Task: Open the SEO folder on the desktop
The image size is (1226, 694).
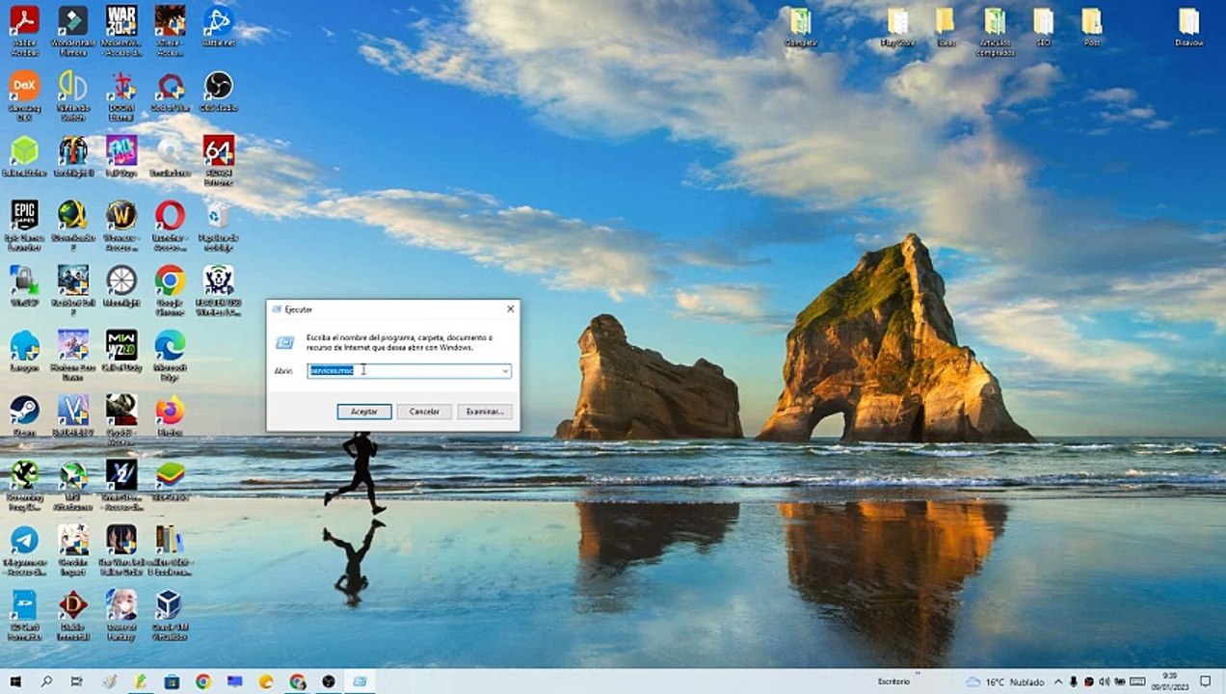Action: tap(1043, 26)
